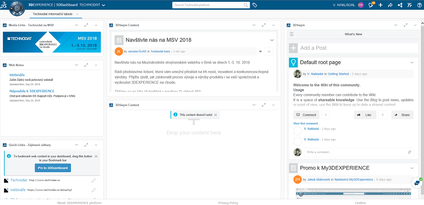
Task: Minimize the lower 3DSwym Content widget
Action: (x=254, y=105)
